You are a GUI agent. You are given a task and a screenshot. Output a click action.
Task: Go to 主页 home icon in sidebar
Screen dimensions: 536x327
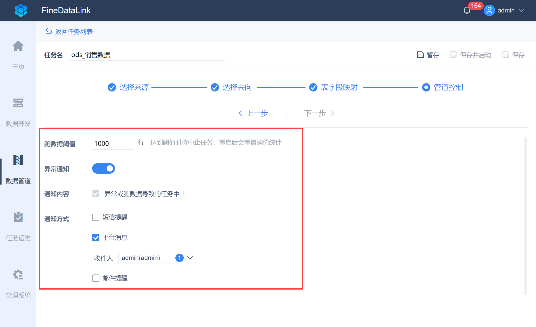pos(18,46)
